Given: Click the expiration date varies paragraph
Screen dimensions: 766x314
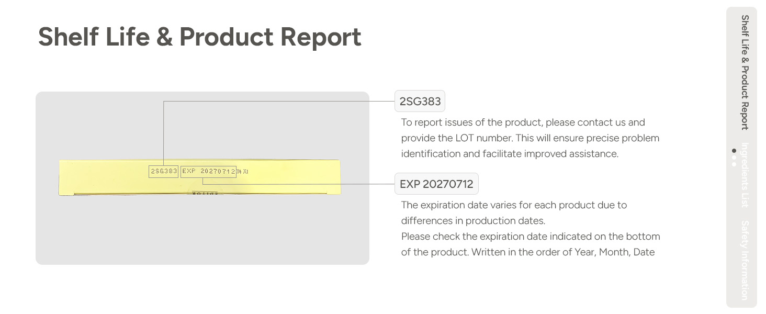Looking at the screenshot, I should (x=514, y=212).
